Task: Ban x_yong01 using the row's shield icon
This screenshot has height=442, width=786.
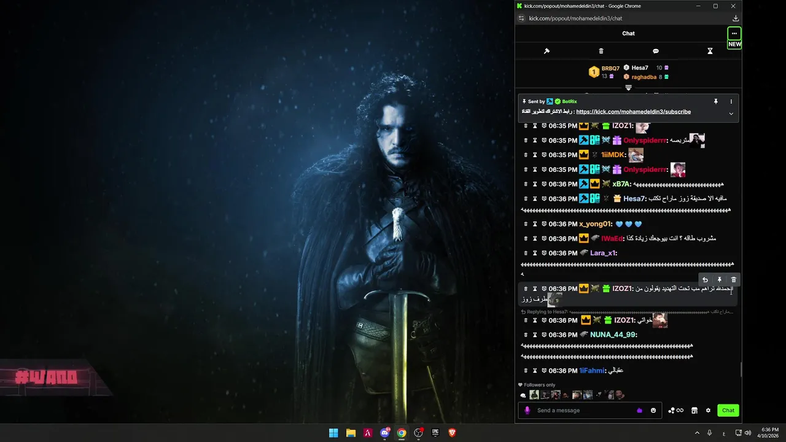Action: point(544,224)
